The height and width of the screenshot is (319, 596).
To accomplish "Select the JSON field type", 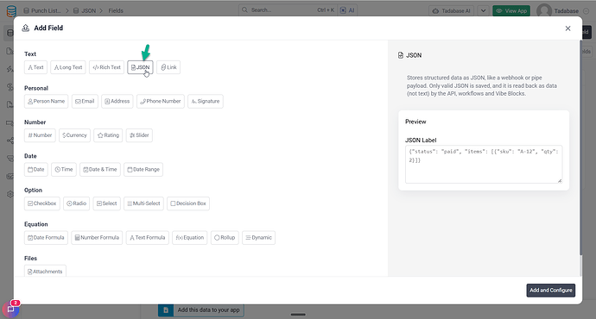I will [140, 67].
